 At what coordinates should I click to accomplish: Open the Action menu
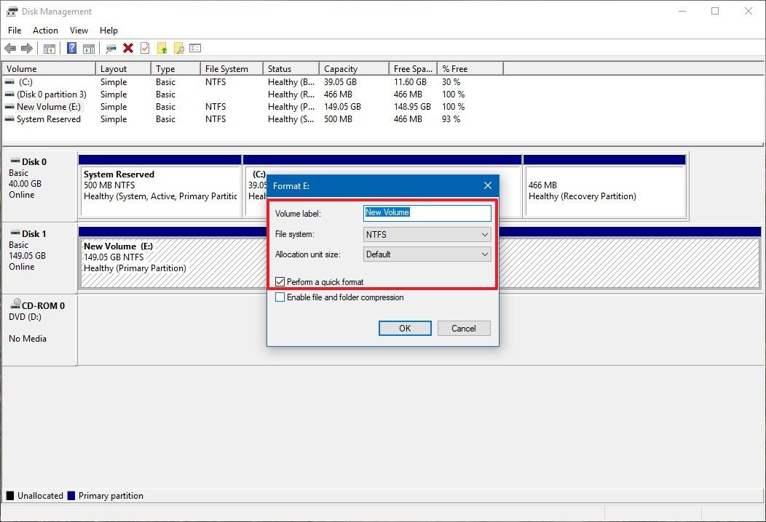[45, 31]
